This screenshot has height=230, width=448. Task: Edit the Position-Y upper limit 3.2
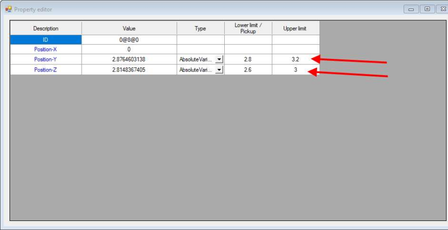coord(296,59)
